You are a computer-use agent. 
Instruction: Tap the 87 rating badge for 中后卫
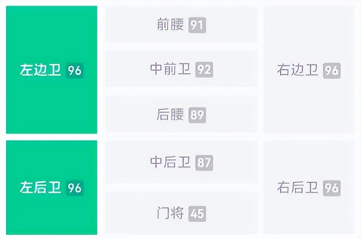204,163
